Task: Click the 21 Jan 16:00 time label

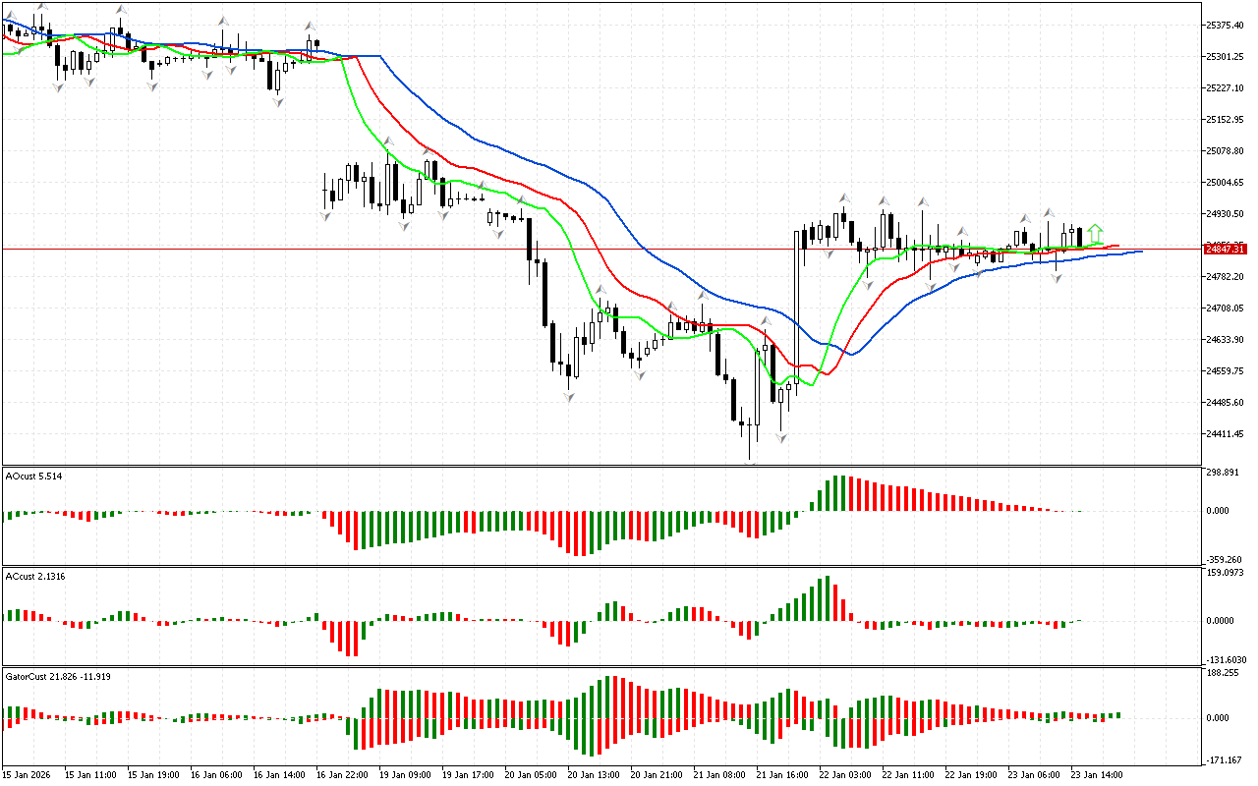Action: point(783,774)
